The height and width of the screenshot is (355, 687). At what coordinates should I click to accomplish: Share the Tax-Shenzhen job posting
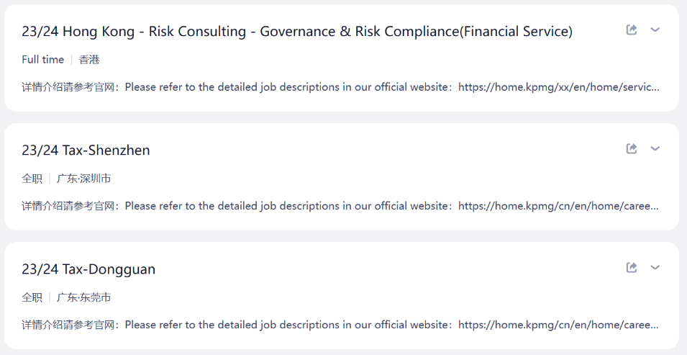632,149
